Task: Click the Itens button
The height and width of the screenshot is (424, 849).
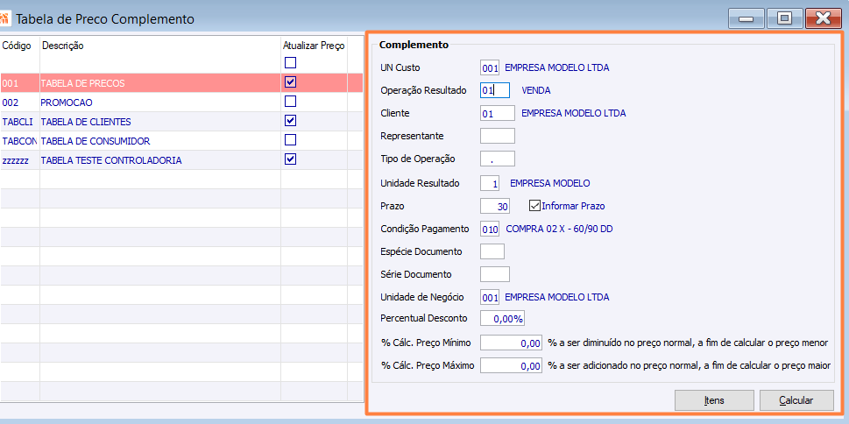Action: [714, 400]
